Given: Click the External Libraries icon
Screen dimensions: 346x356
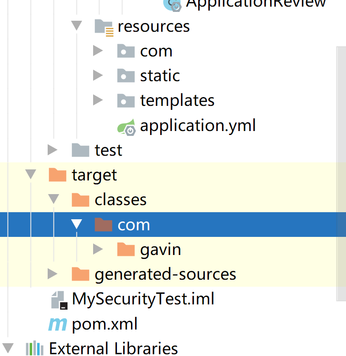Looking at the screenshot, I should pyautogui.click(x=35, y=349).
